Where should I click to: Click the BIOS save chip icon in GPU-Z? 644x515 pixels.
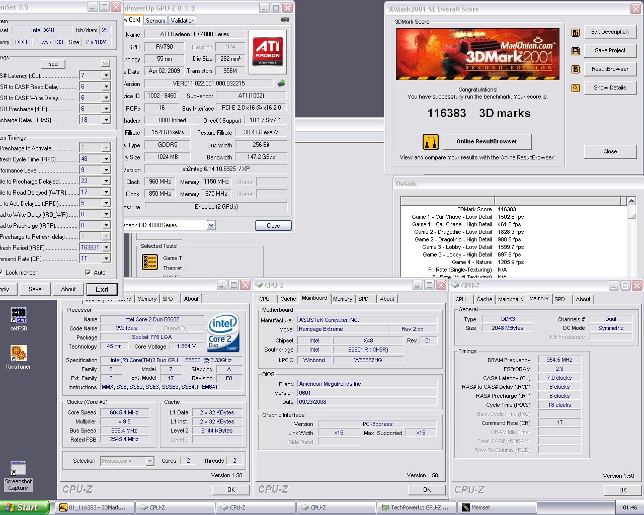click(x=281, y=83)
